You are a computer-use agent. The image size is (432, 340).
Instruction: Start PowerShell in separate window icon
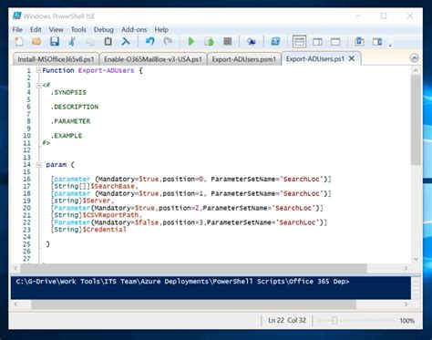click(x=275, y=41)
